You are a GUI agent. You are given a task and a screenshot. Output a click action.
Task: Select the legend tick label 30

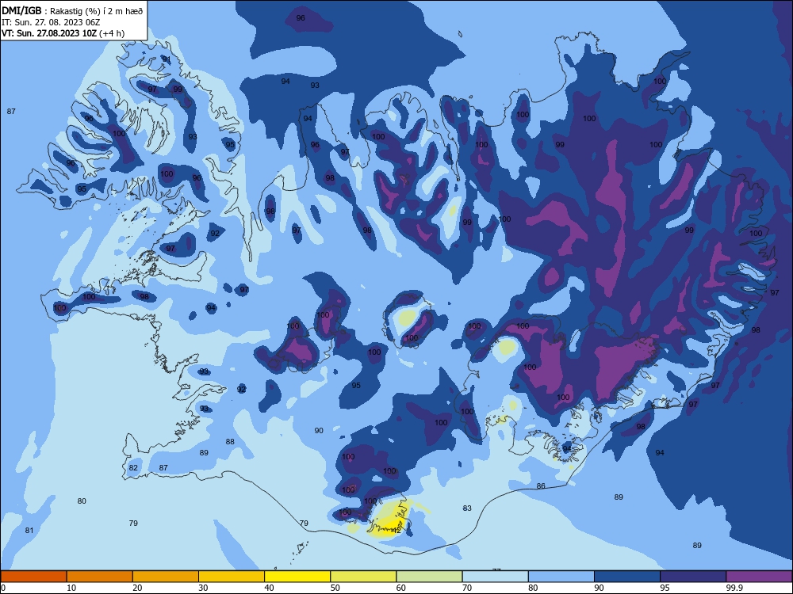point(203,588)
